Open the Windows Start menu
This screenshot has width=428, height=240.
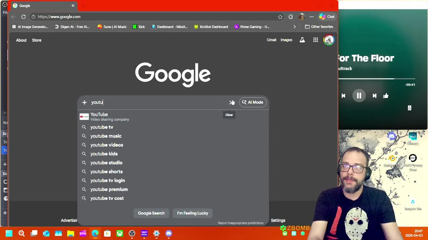pyautogui.click(x=9, y=233)
